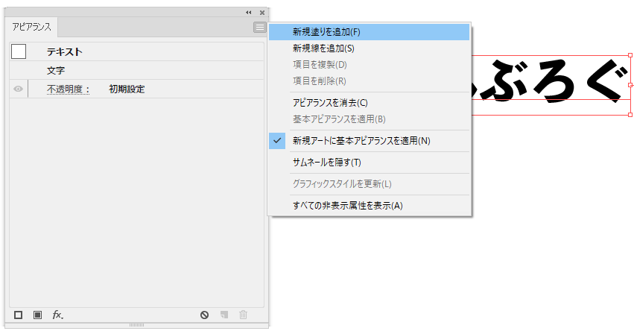This screenshot has width=634, height=334.
Task: Switch to the アピアランス tab
Action: tap(31, 27)
